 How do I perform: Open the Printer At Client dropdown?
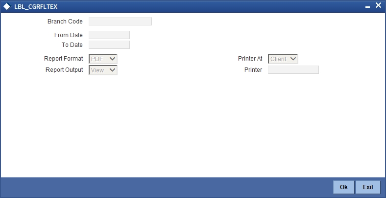(283, 59)
